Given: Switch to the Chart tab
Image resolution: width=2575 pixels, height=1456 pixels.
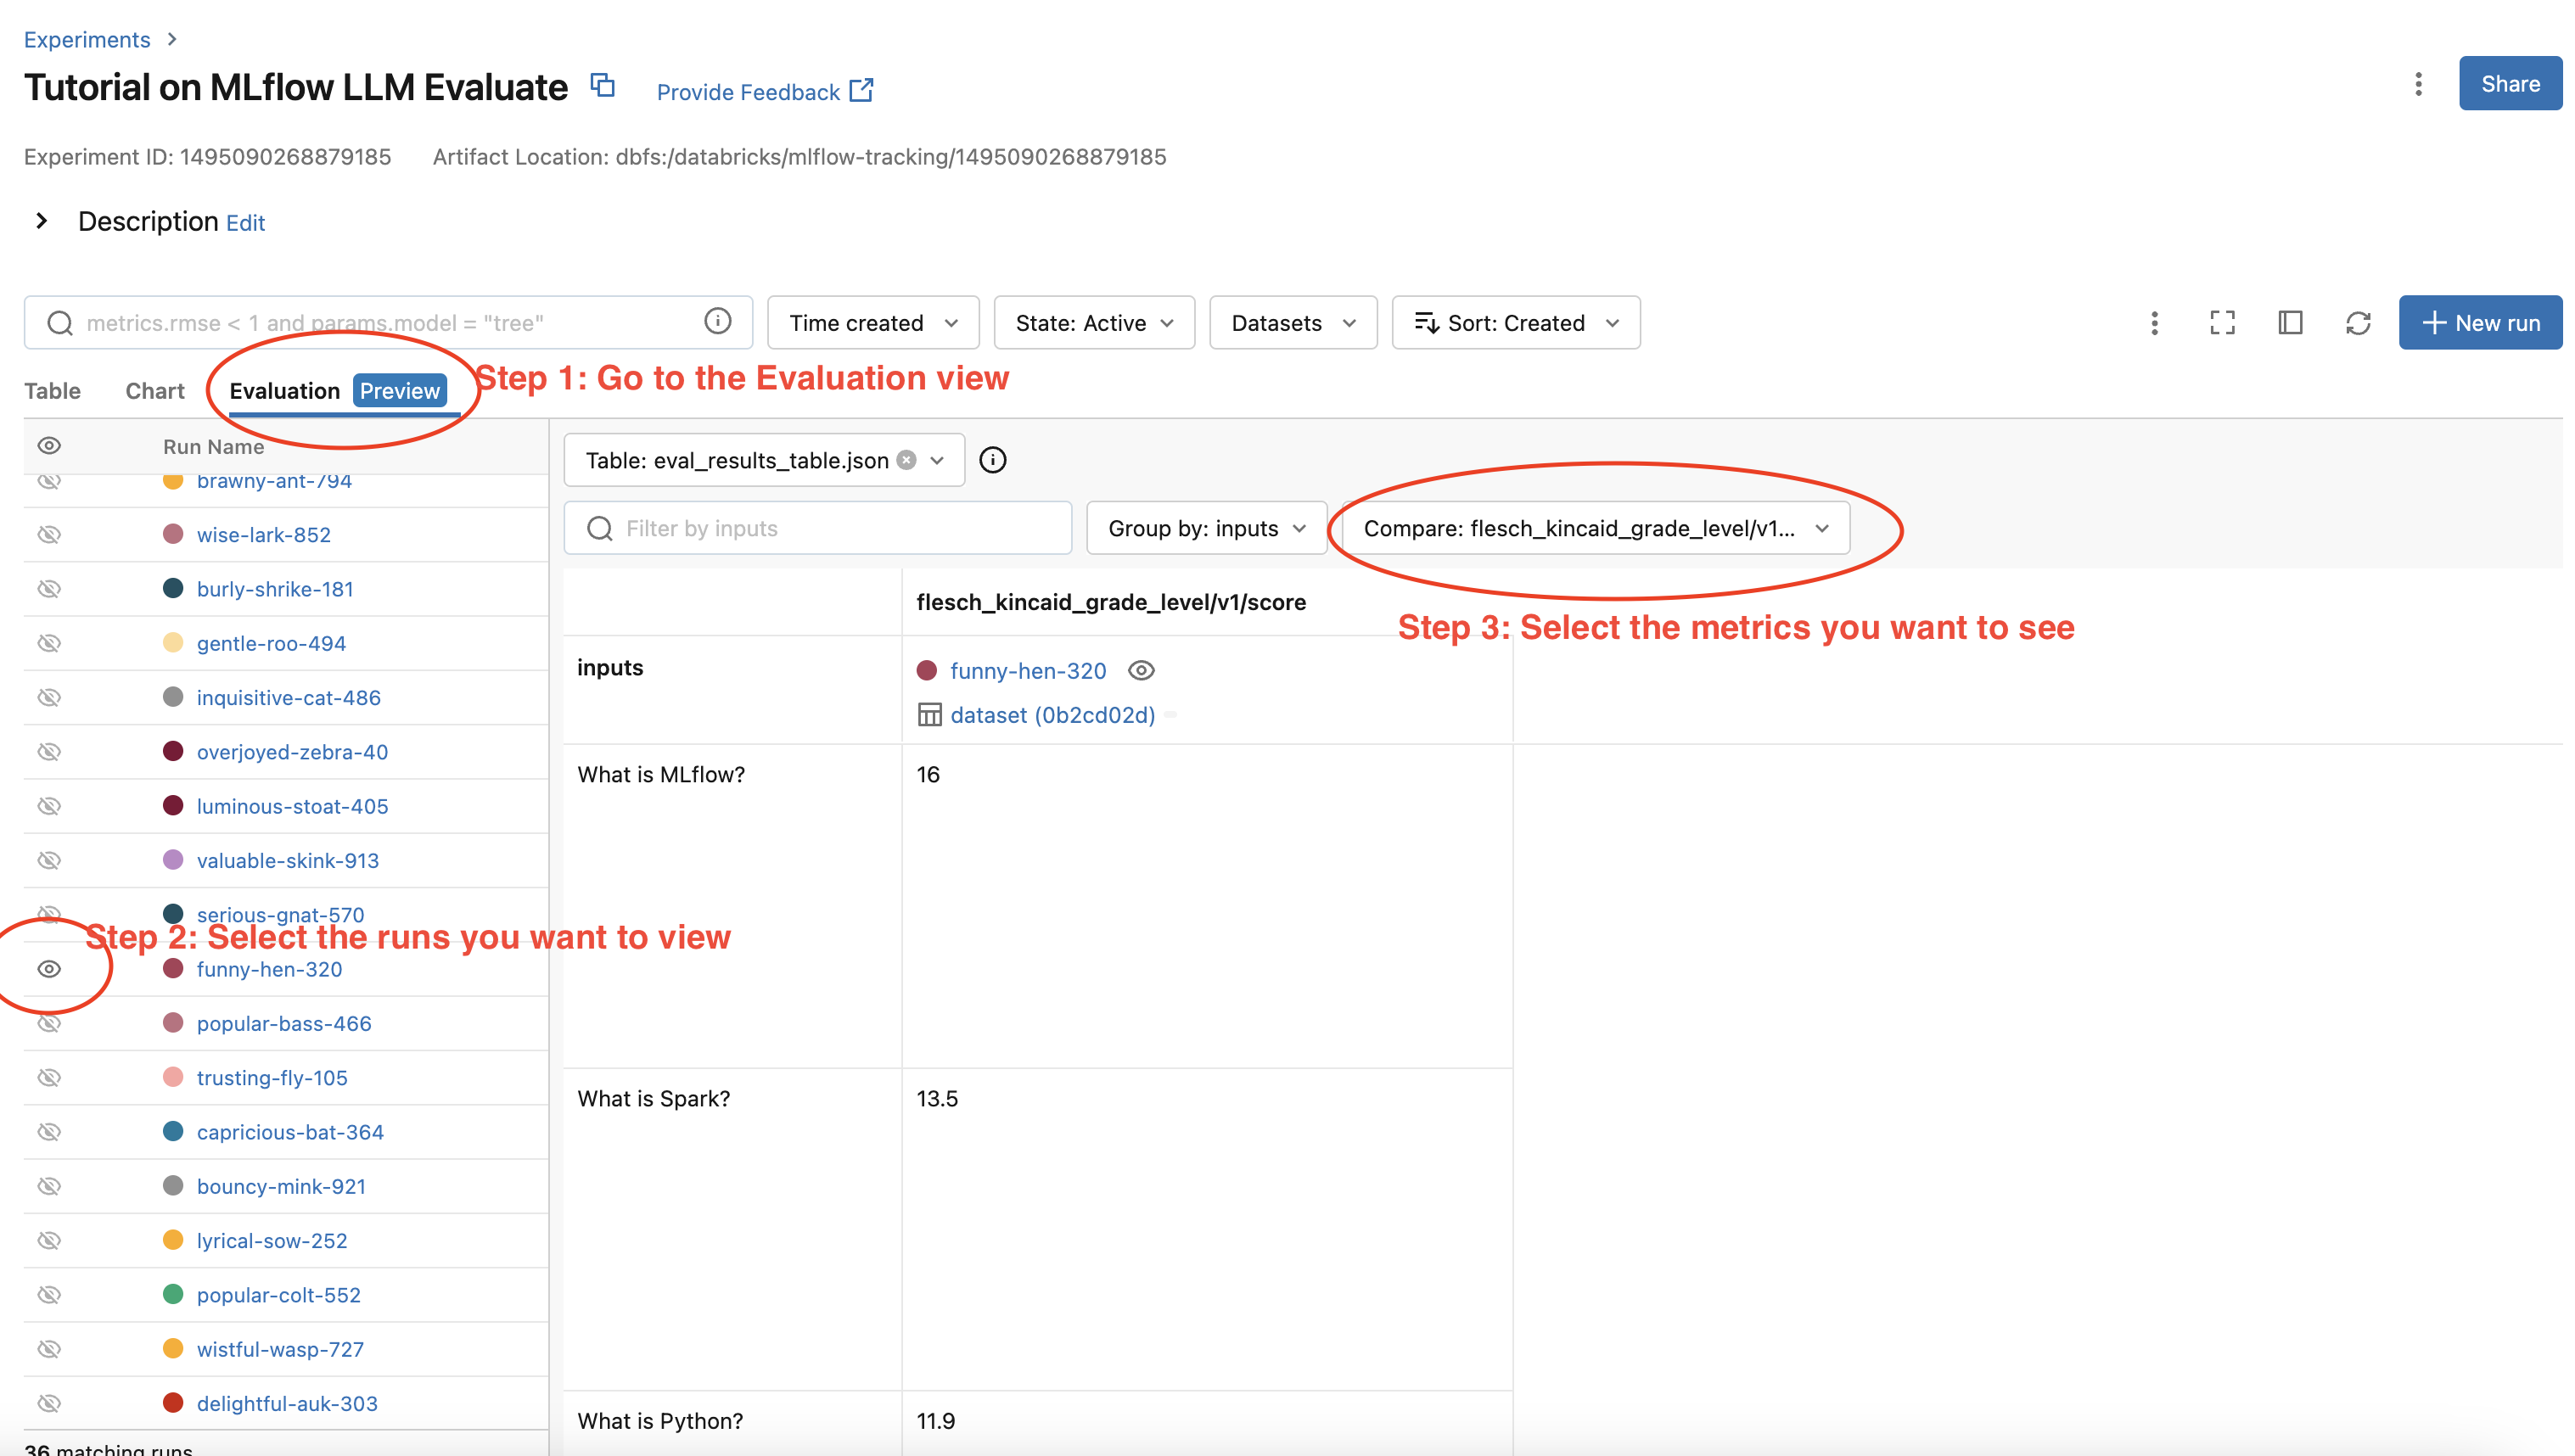Looking at the screenshot, I should (154, 390).
